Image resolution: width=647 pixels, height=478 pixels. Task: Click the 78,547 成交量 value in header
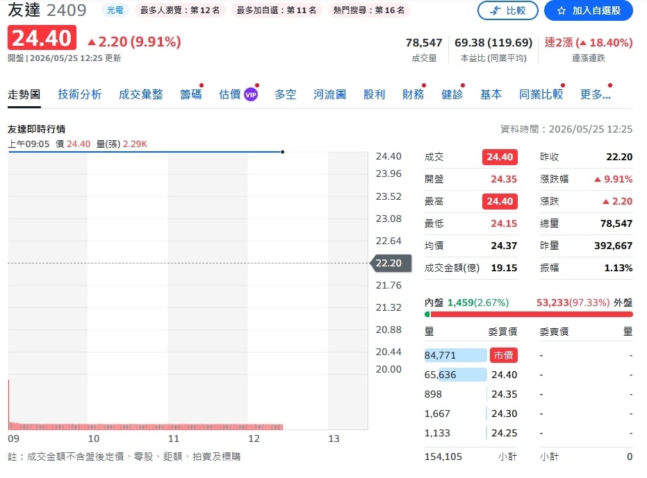(424, 43)
